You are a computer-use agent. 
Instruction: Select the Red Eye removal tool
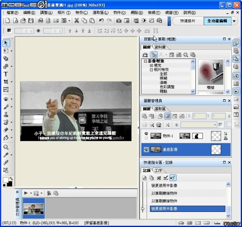click(6, 99)
